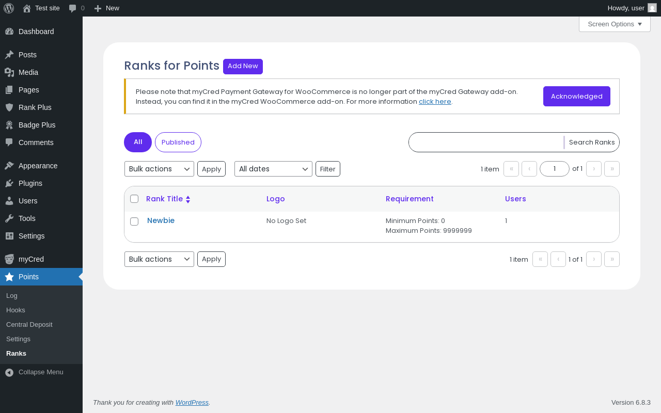Open the All dates filter dropdown
Image resolution: width=661 pixels, height=413 pixels.
point(273,169)
